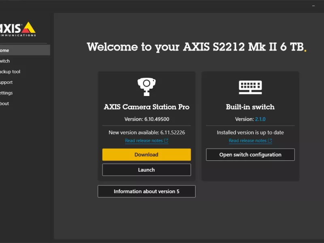The width and height of the screenshot is (324, 243).
Task: Click the camera icon above AXIS Camera Station Pro
Action: [x=146, y=85]
